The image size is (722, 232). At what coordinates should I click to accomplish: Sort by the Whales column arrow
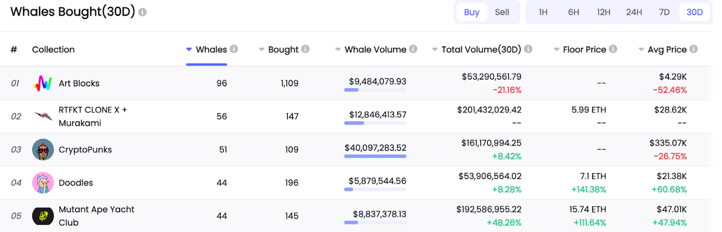(x=189, y=50)
